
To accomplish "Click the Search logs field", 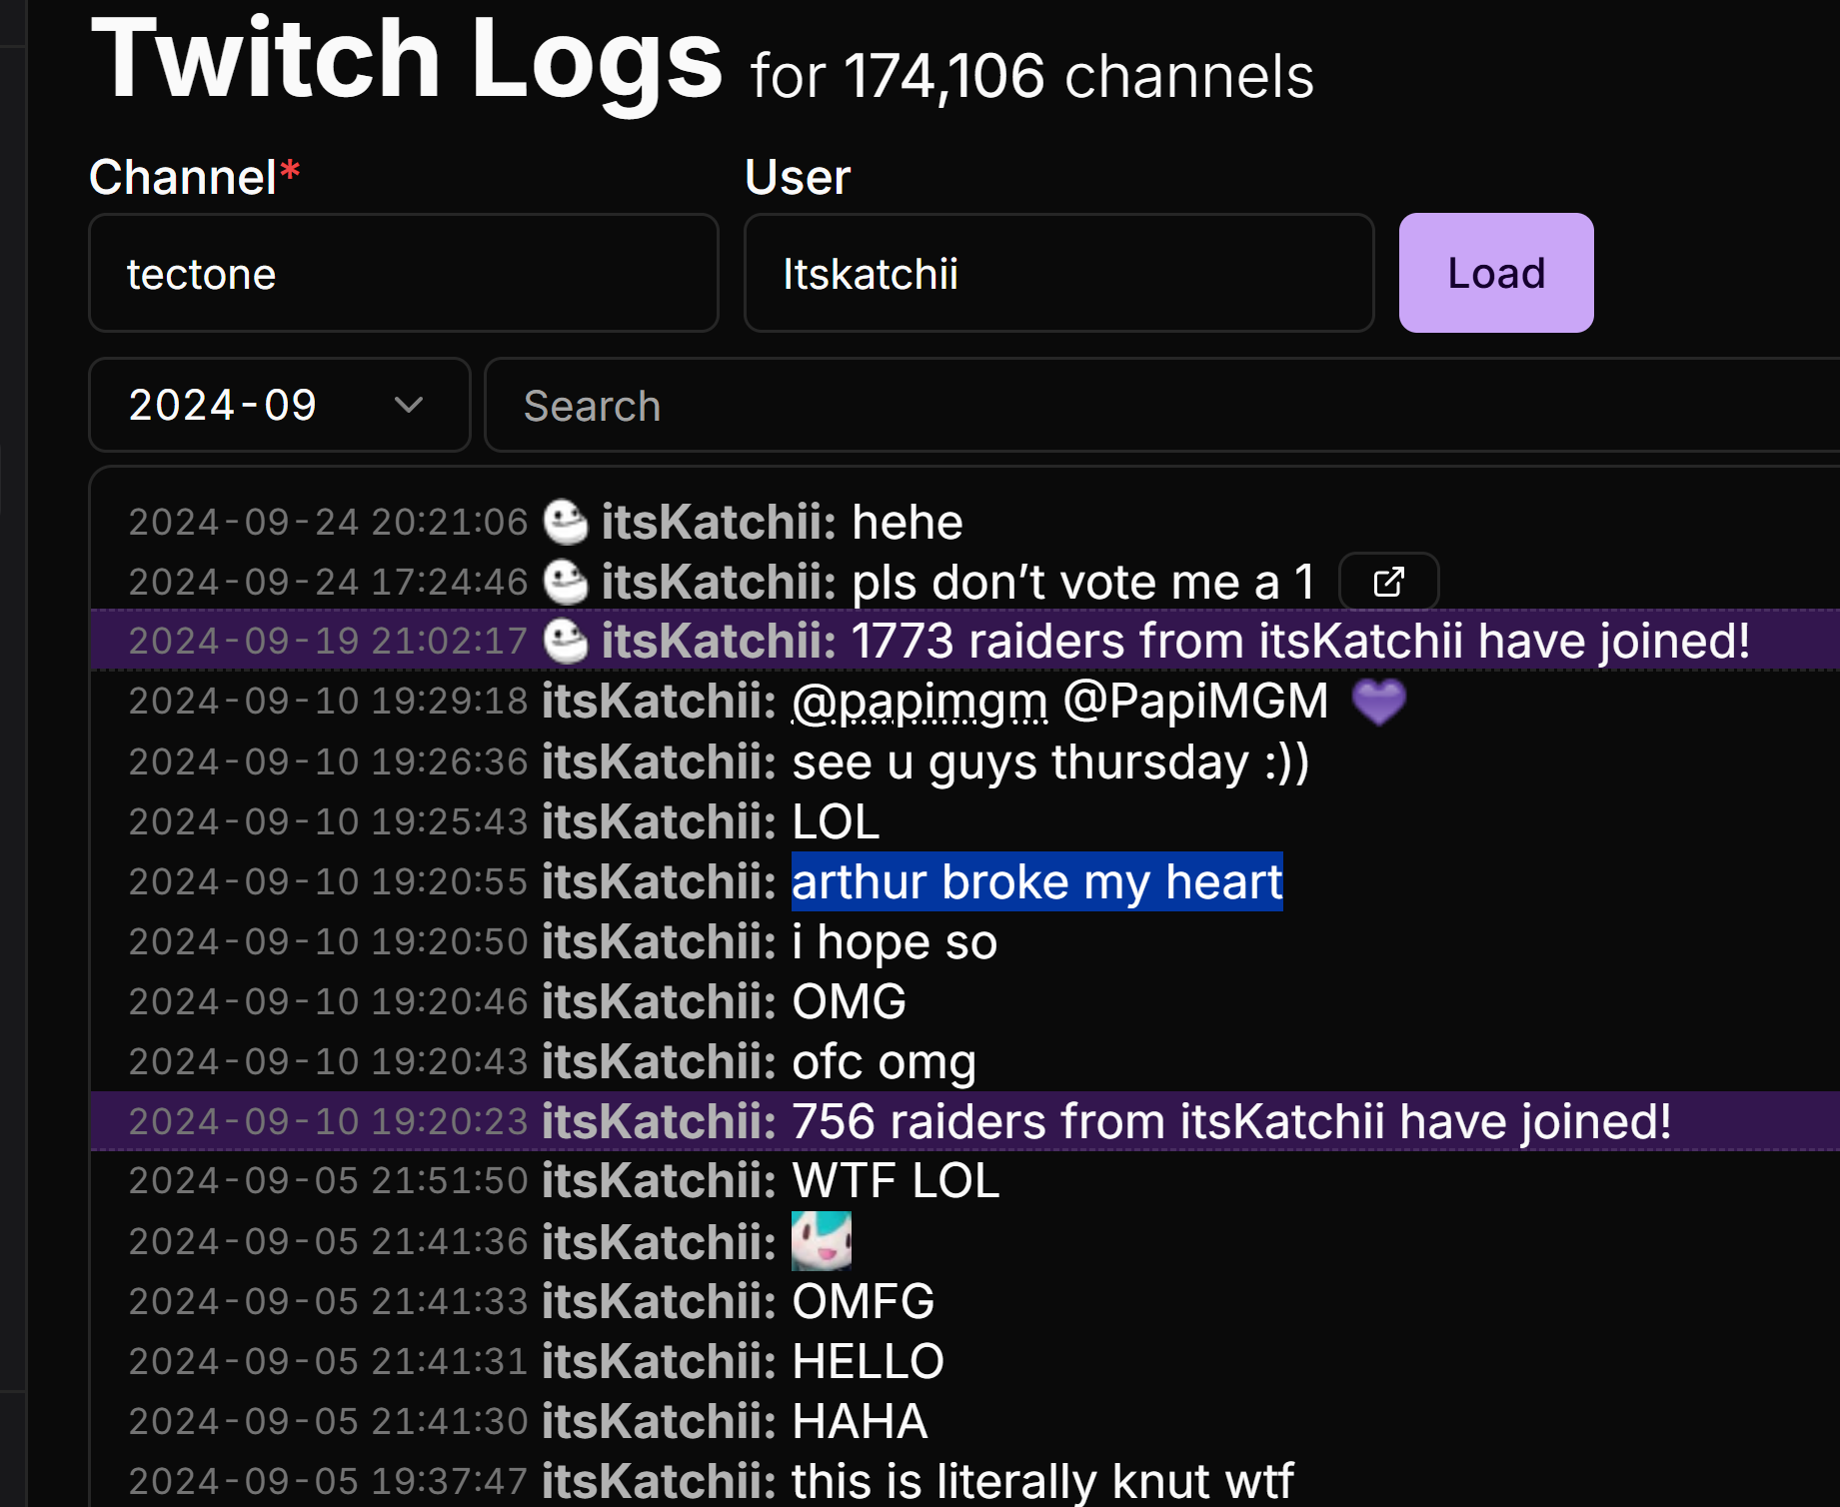I will click(1162, 405).
